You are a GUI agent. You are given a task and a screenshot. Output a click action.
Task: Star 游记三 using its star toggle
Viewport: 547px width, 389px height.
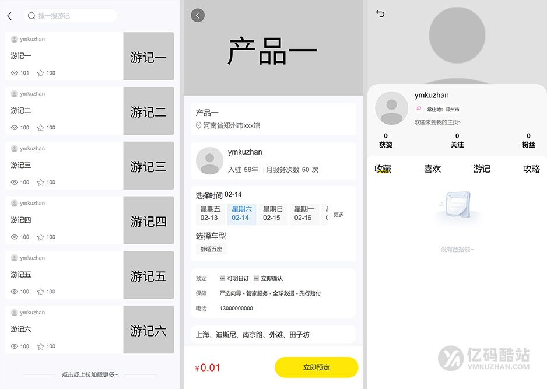40,183
